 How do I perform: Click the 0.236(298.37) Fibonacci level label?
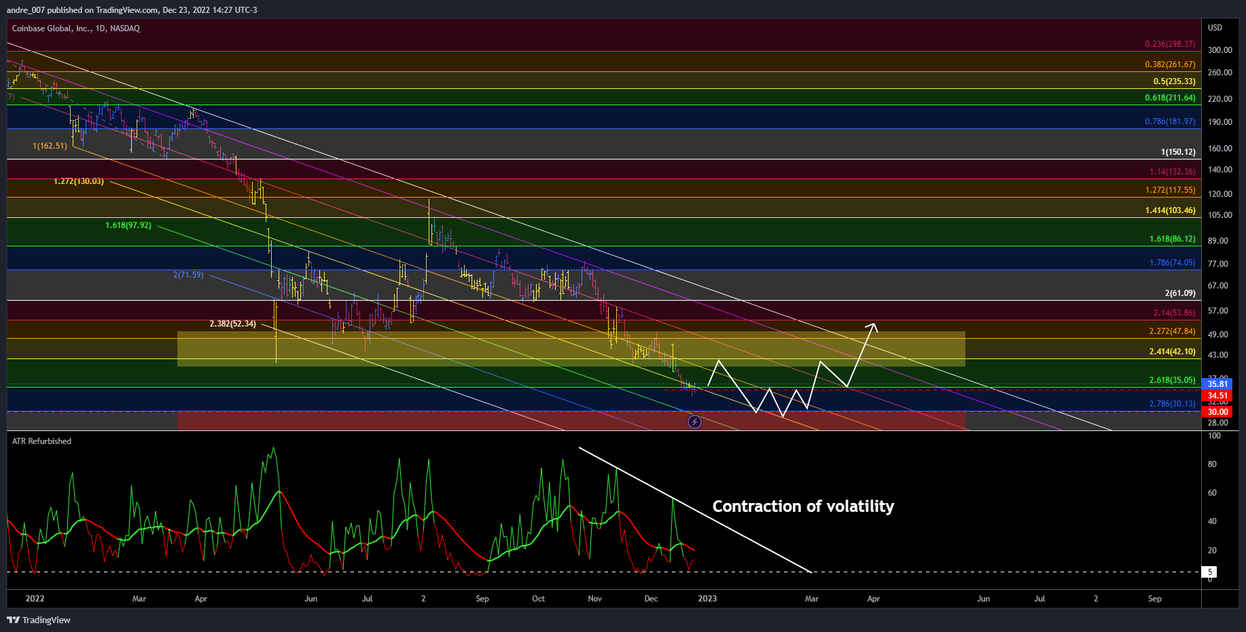1170,44
